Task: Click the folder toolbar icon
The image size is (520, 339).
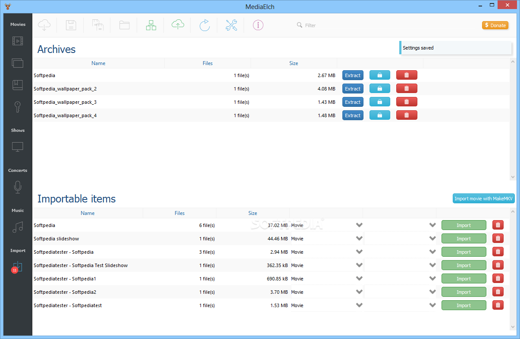Action: [x=125, y=25]
